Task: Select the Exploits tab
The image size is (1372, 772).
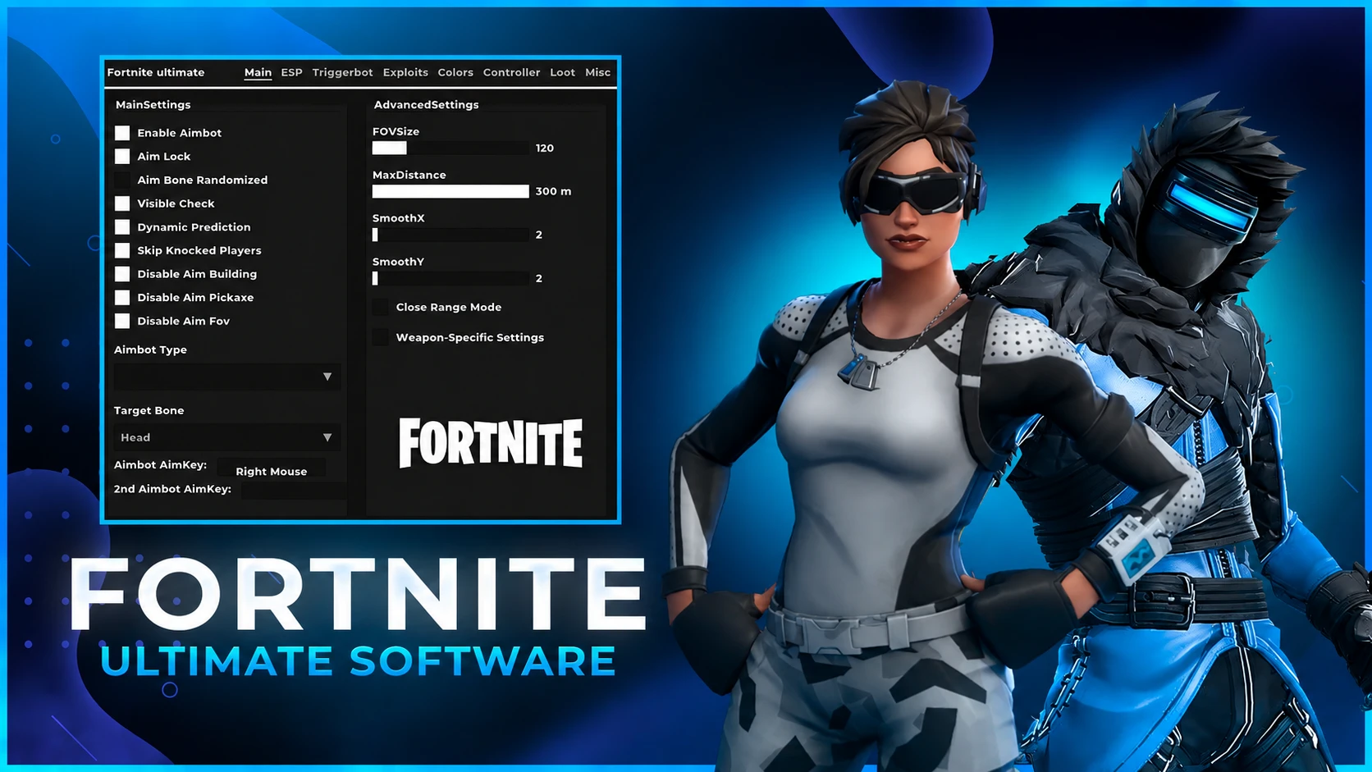Action: pos(405,72)
